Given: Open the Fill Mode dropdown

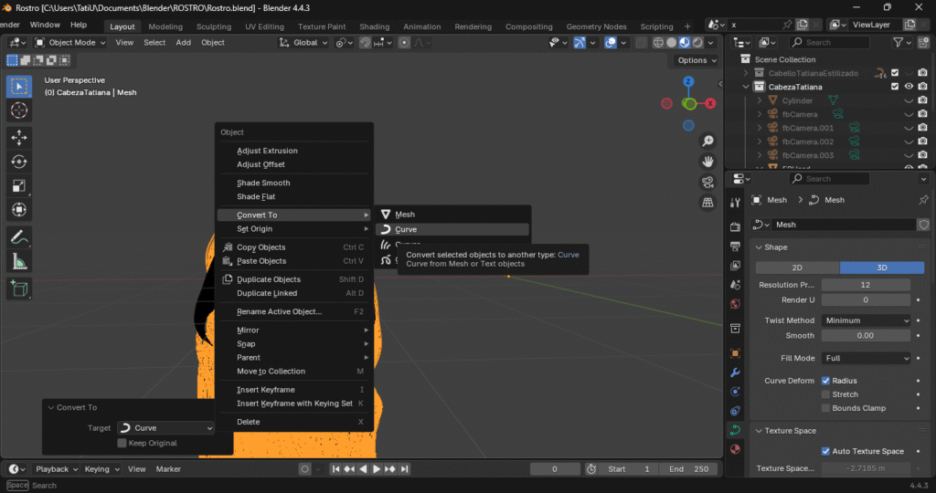Looking at the screenshot, I should [866, 358].
